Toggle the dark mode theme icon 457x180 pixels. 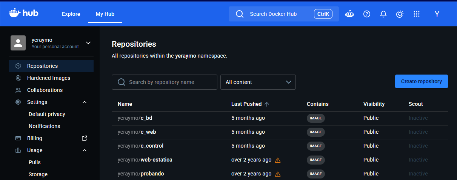[400, 14]
